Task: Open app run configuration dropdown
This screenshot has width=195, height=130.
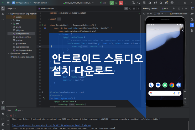Action: pos(104,3)
